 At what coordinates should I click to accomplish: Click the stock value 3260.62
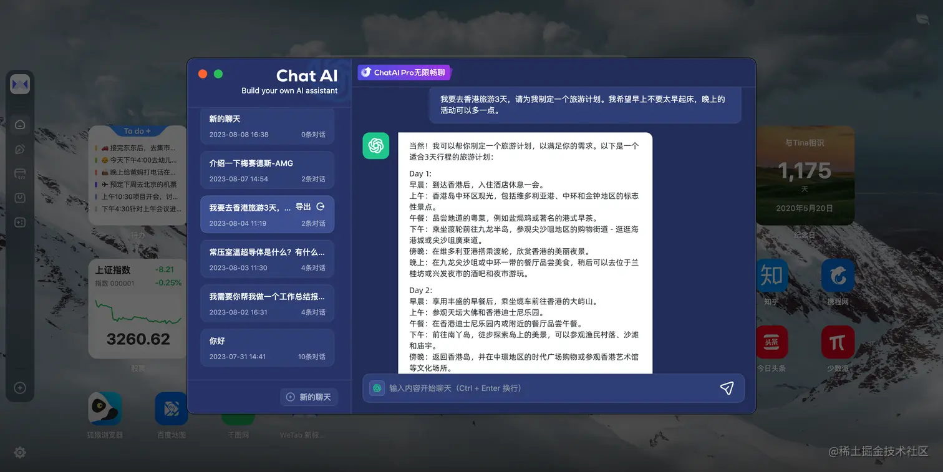(x=138, y=339)
